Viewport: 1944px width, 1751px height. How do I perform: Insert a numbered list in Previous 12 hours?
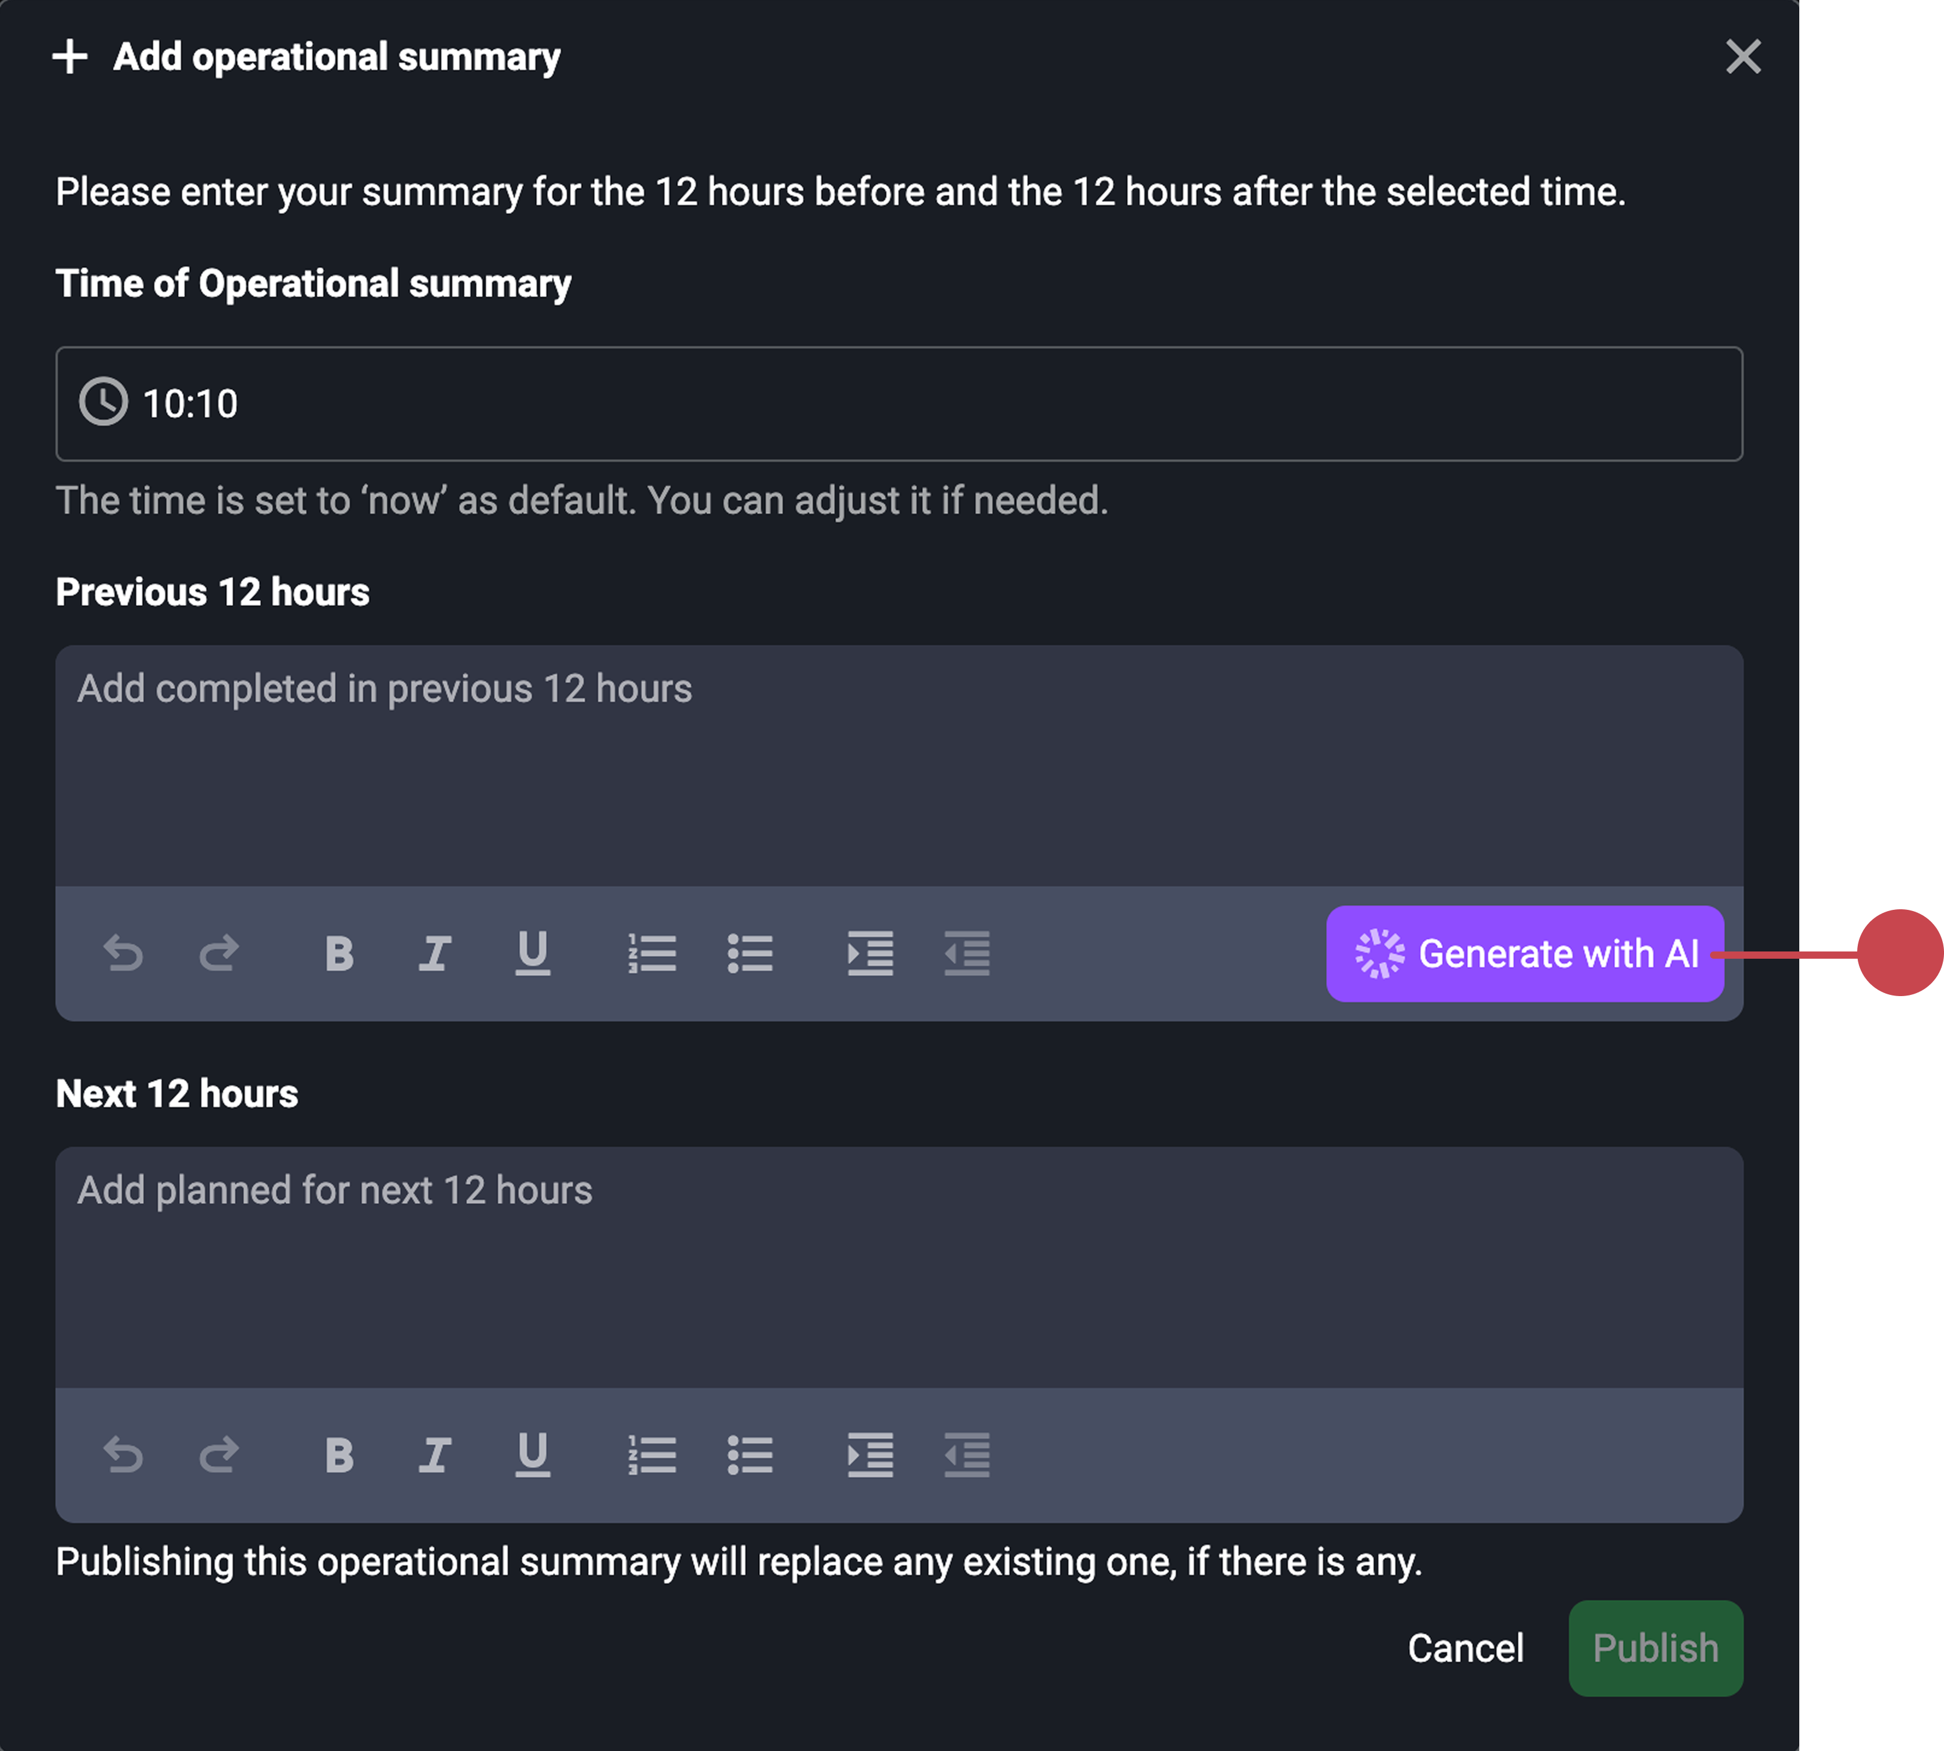652,953
